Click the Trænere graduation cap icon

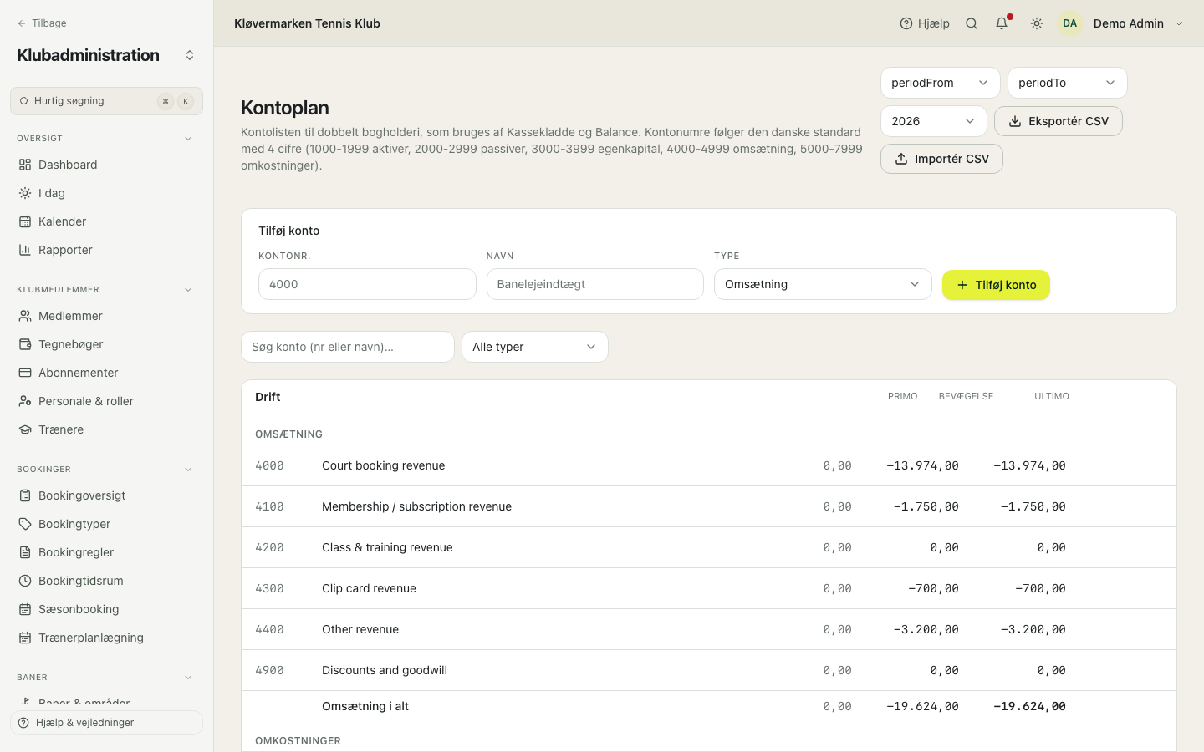pos(25,429)
